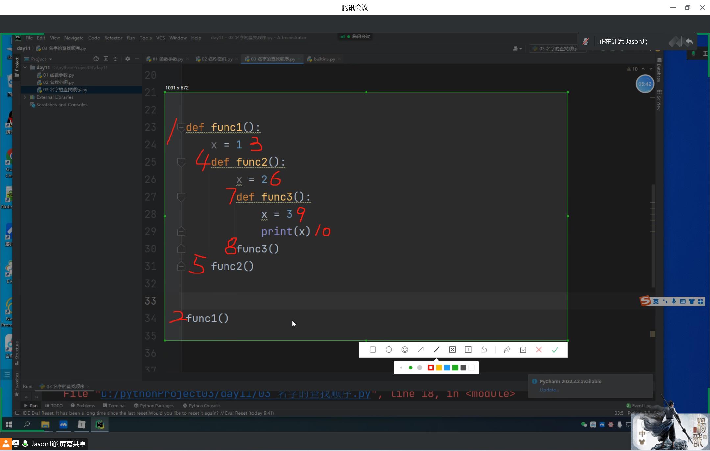Pick the medium brush size dot
The height and width of the screenshot is (451, 710).
[x=410, y=368]
